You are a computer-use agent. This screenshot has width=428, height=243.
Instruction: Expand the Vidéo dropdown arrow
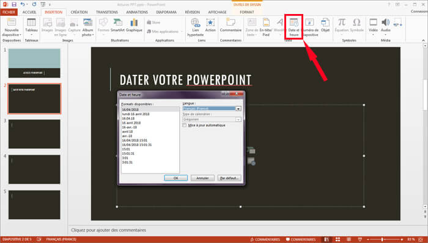tap(373, 35)
